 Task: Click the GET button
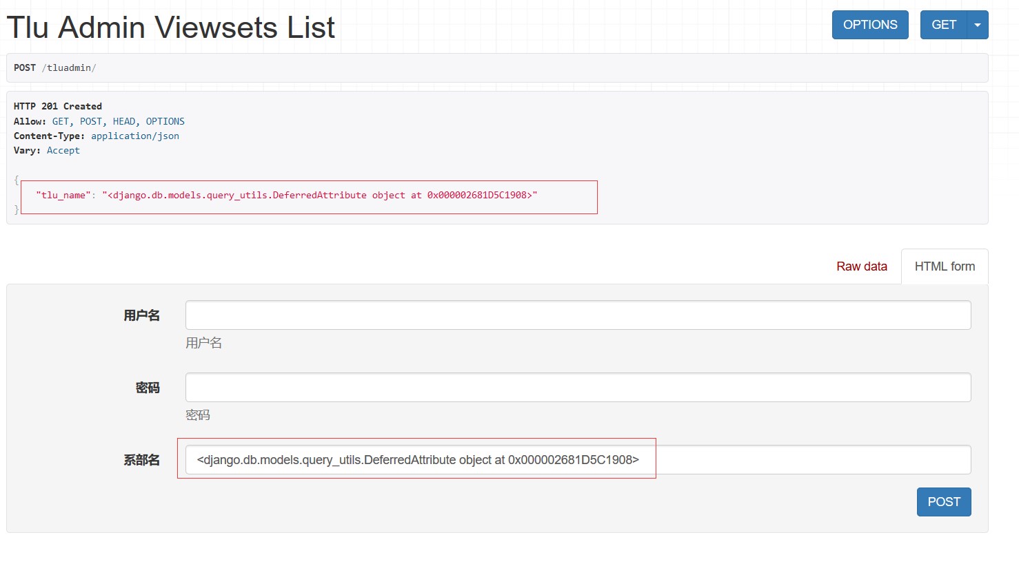pyautogui.click(x=943, y=25)
